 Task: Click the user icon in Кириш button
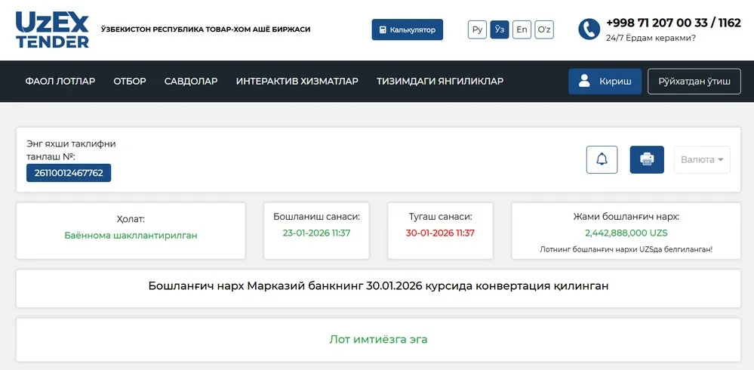click(x=584, y=82)
